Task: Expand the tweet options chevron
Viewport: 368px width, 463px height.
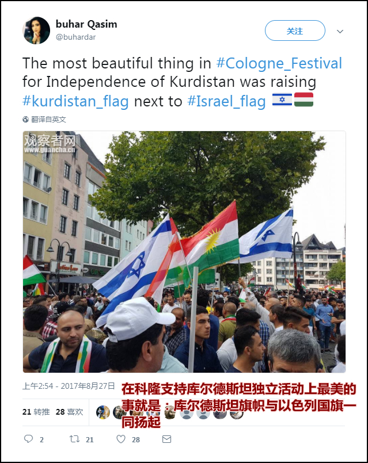Action: (x=340, y=31)
